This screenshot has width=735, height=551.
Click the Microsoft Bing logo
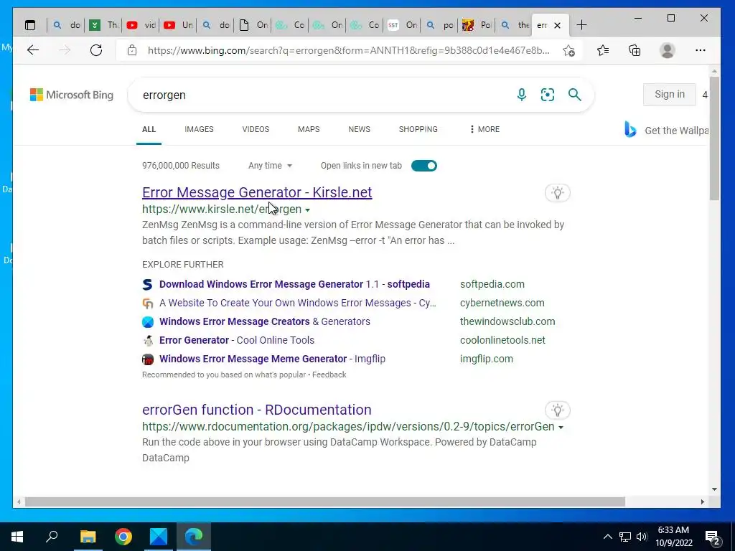72,95
